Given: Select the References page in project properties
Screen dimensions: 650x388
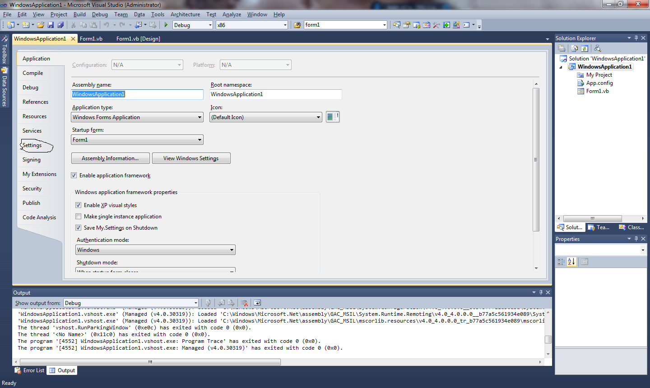Looking at the screenshot, I should 35,102.
